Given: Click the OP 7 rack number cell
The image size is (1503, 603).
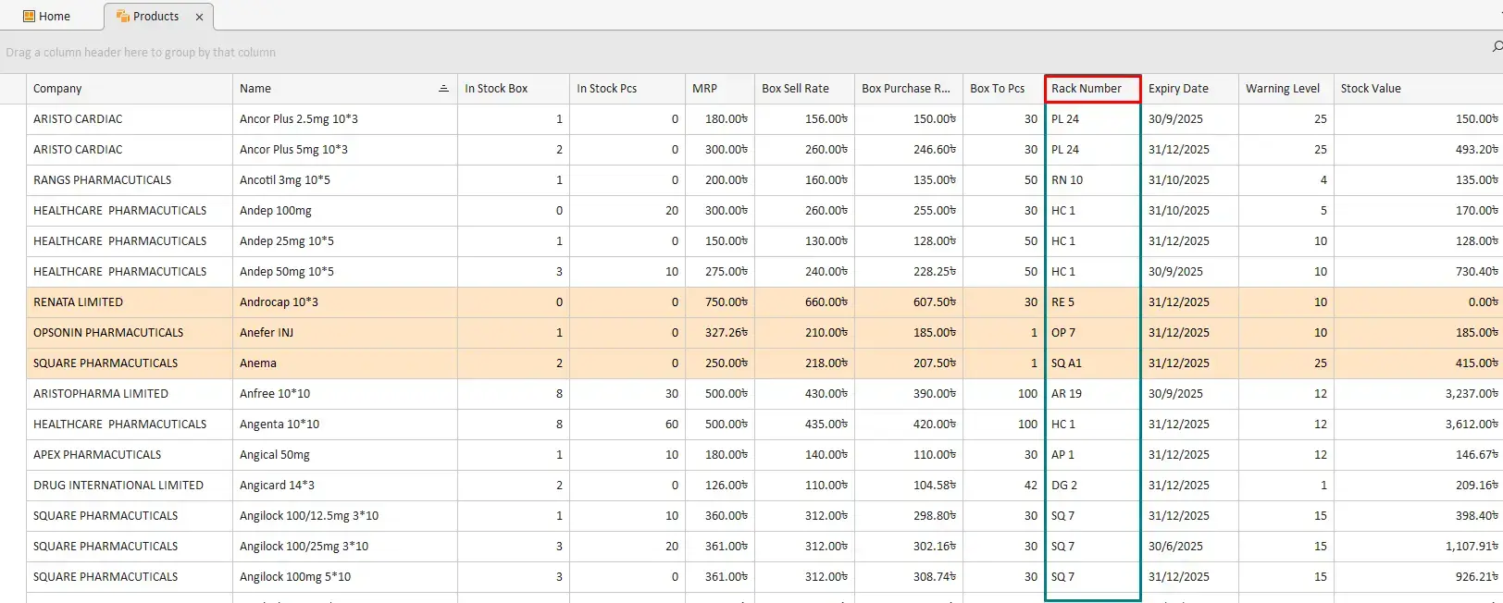Looking at the screenshot, I should tap(1093, 333).
